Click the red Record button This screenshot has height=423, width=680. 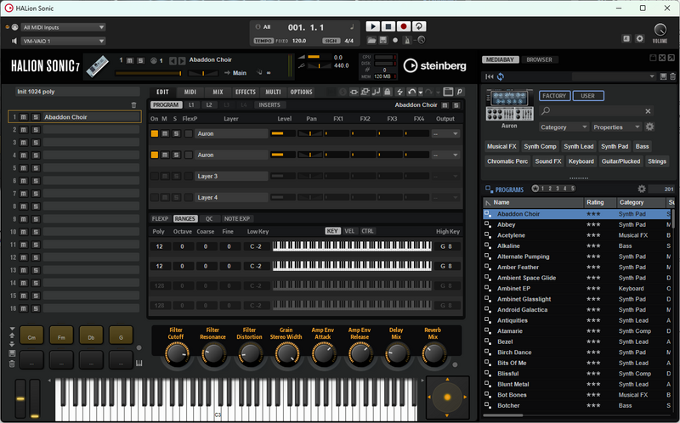pos(403,26)
